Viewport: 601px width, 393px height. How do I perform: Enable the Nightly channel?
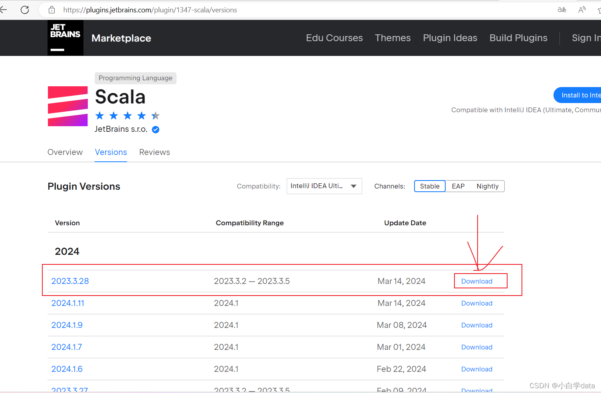(x=487, y=186)
